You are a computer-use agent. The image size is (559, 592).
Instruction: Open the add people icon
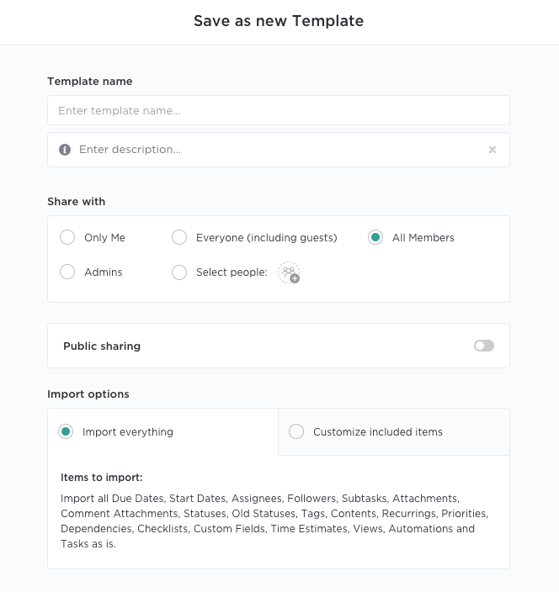pyautogui.click(x=289, y=272)
